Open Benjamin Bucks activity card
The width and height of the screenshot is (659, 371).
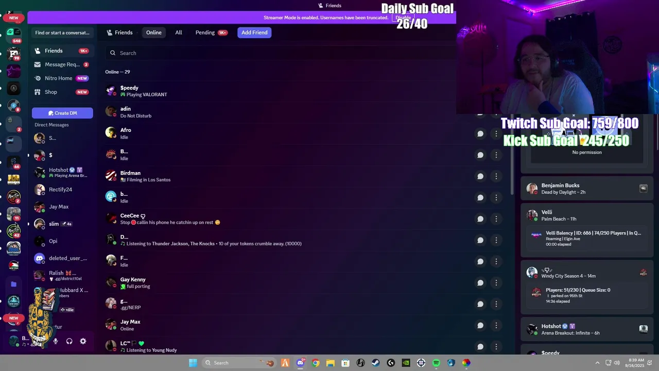click(x=586, y=189)
